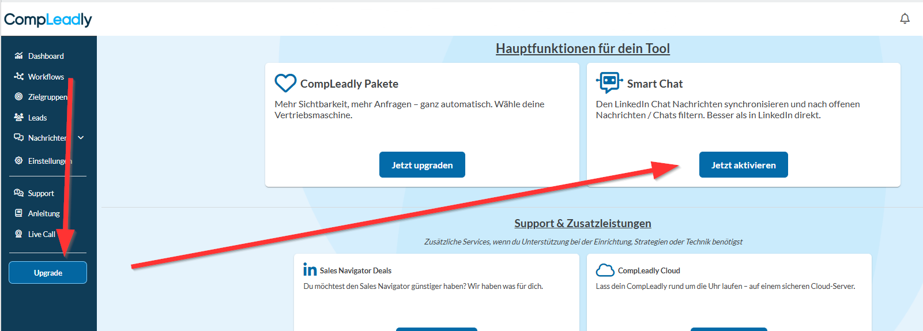This screenshot has width=923, height=331.
Task: Click the Hauptfunktionen für dein Tool heading
Action: tap(582, 48)
